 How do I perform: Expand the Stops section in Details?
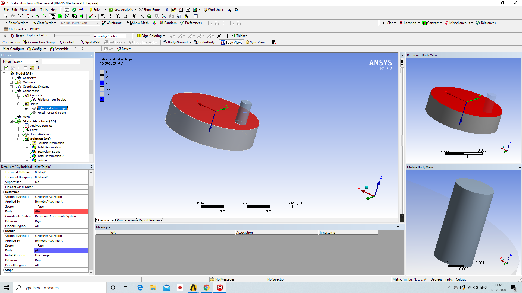pyautogui.click(x=2, y=270)
